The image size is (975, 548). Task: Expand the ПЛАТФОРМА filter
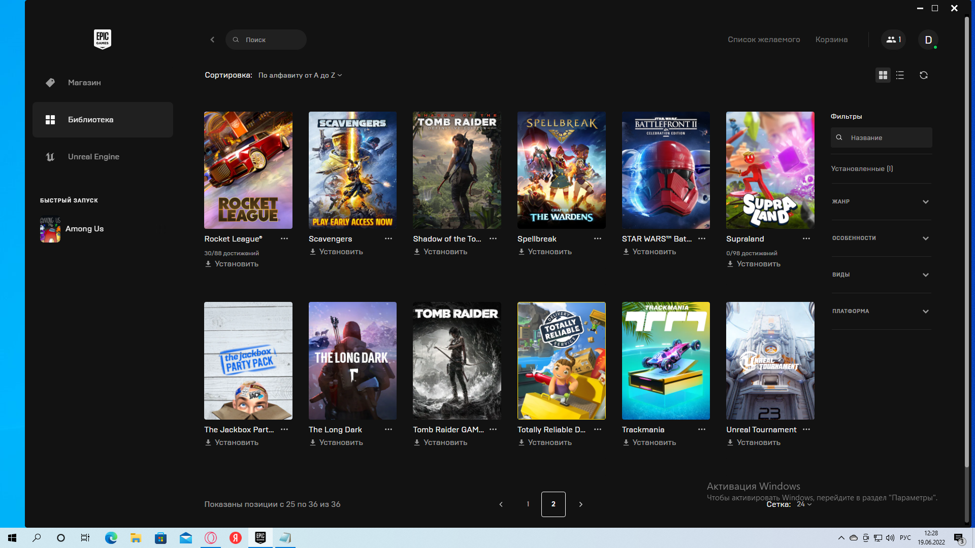(x=881, y=311)
